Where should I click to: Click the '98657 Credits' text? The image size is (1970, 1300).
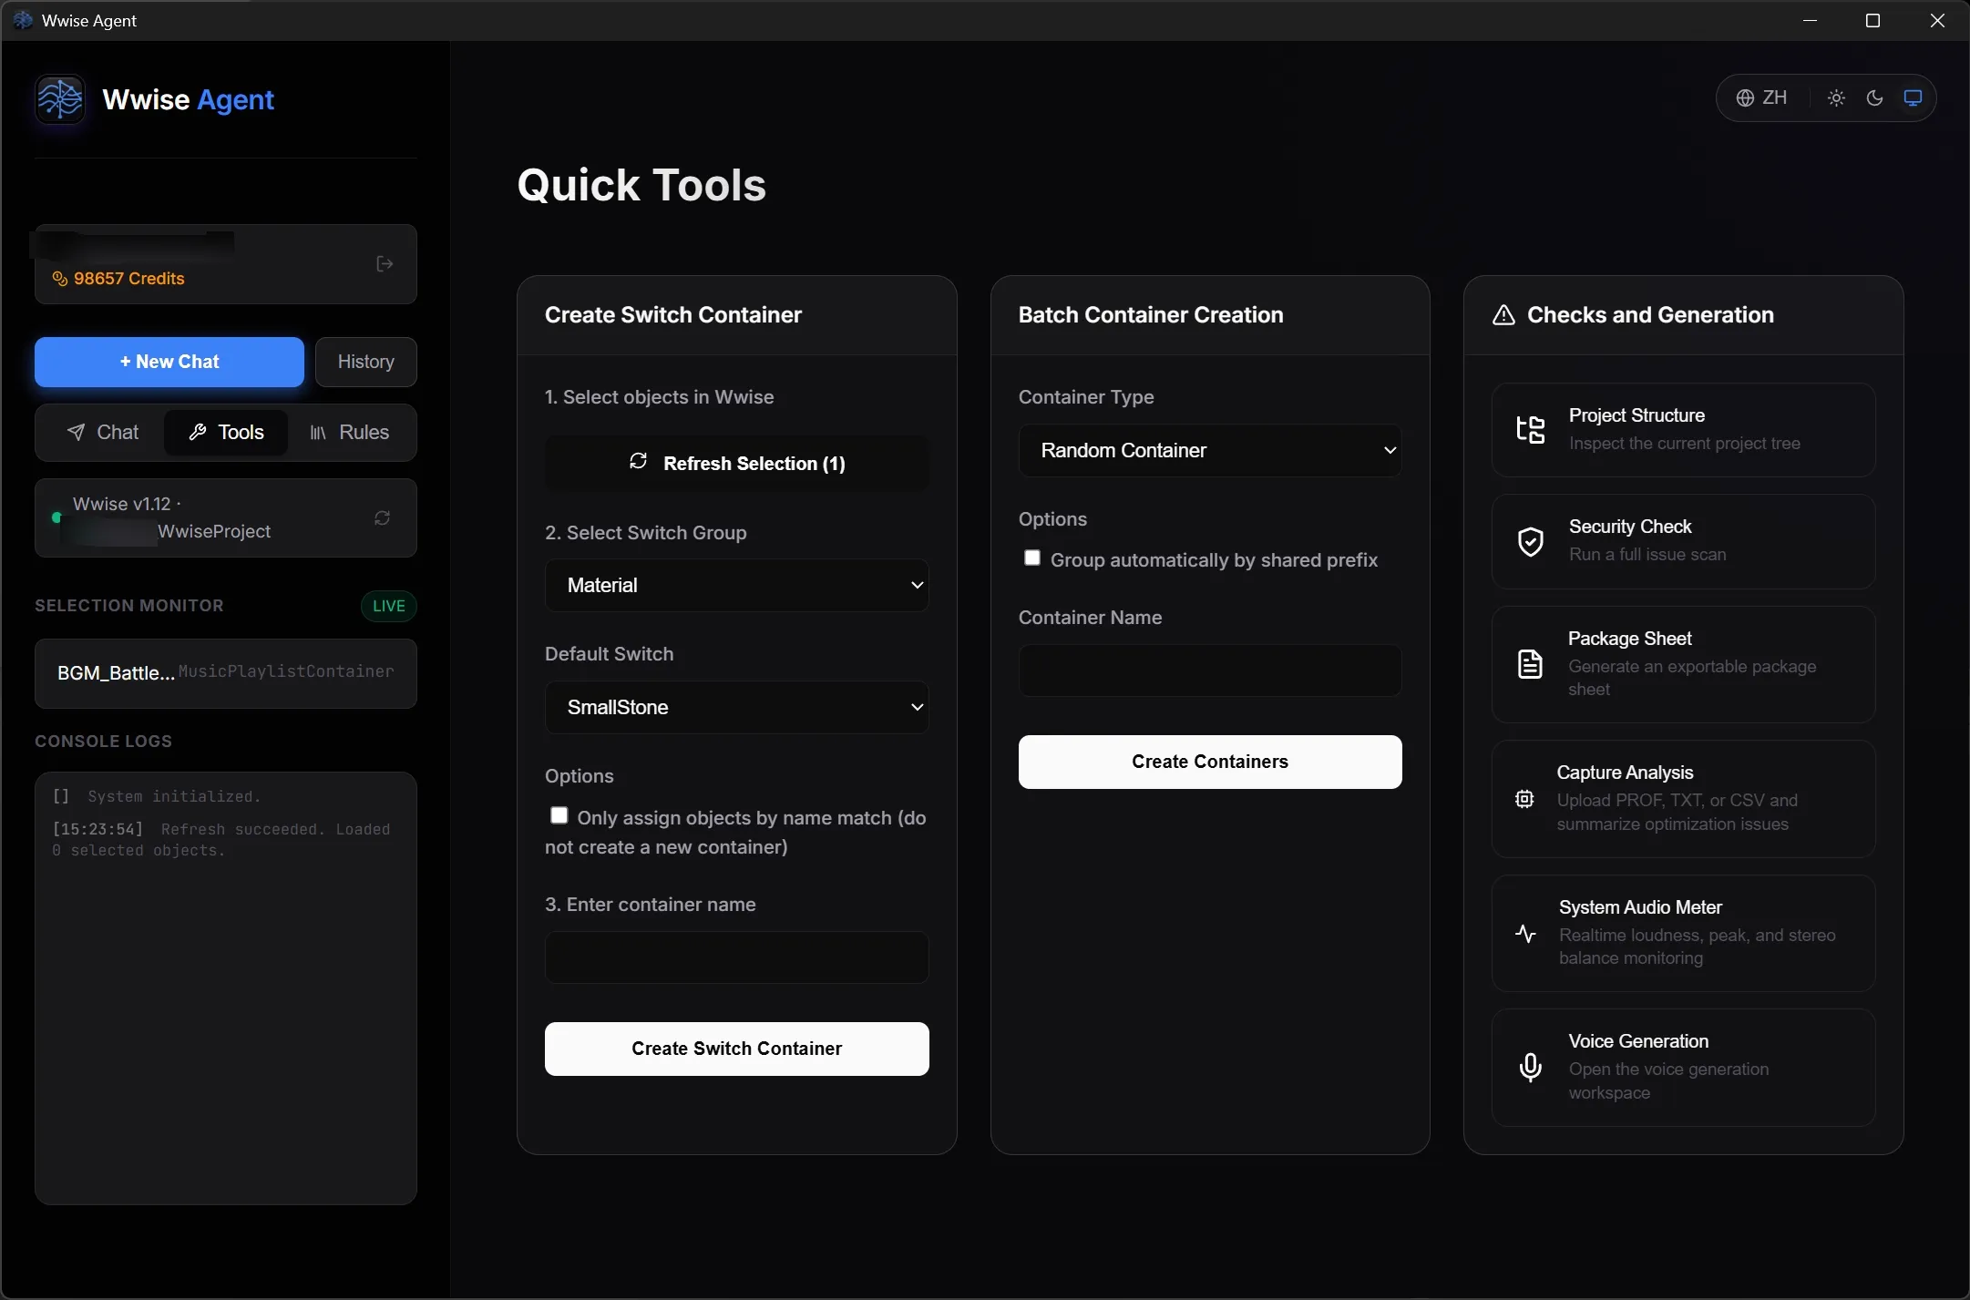pyautogui.click(x=129, y=279)
